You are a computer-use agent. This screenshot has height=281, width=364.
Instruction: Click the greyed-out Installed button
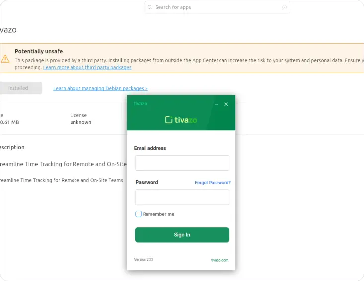pos(21,88)
